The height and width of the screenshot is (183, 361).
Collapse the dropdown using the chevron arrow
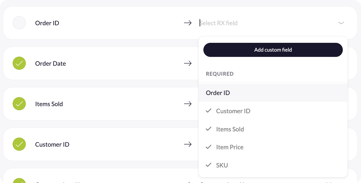[341, 23]
